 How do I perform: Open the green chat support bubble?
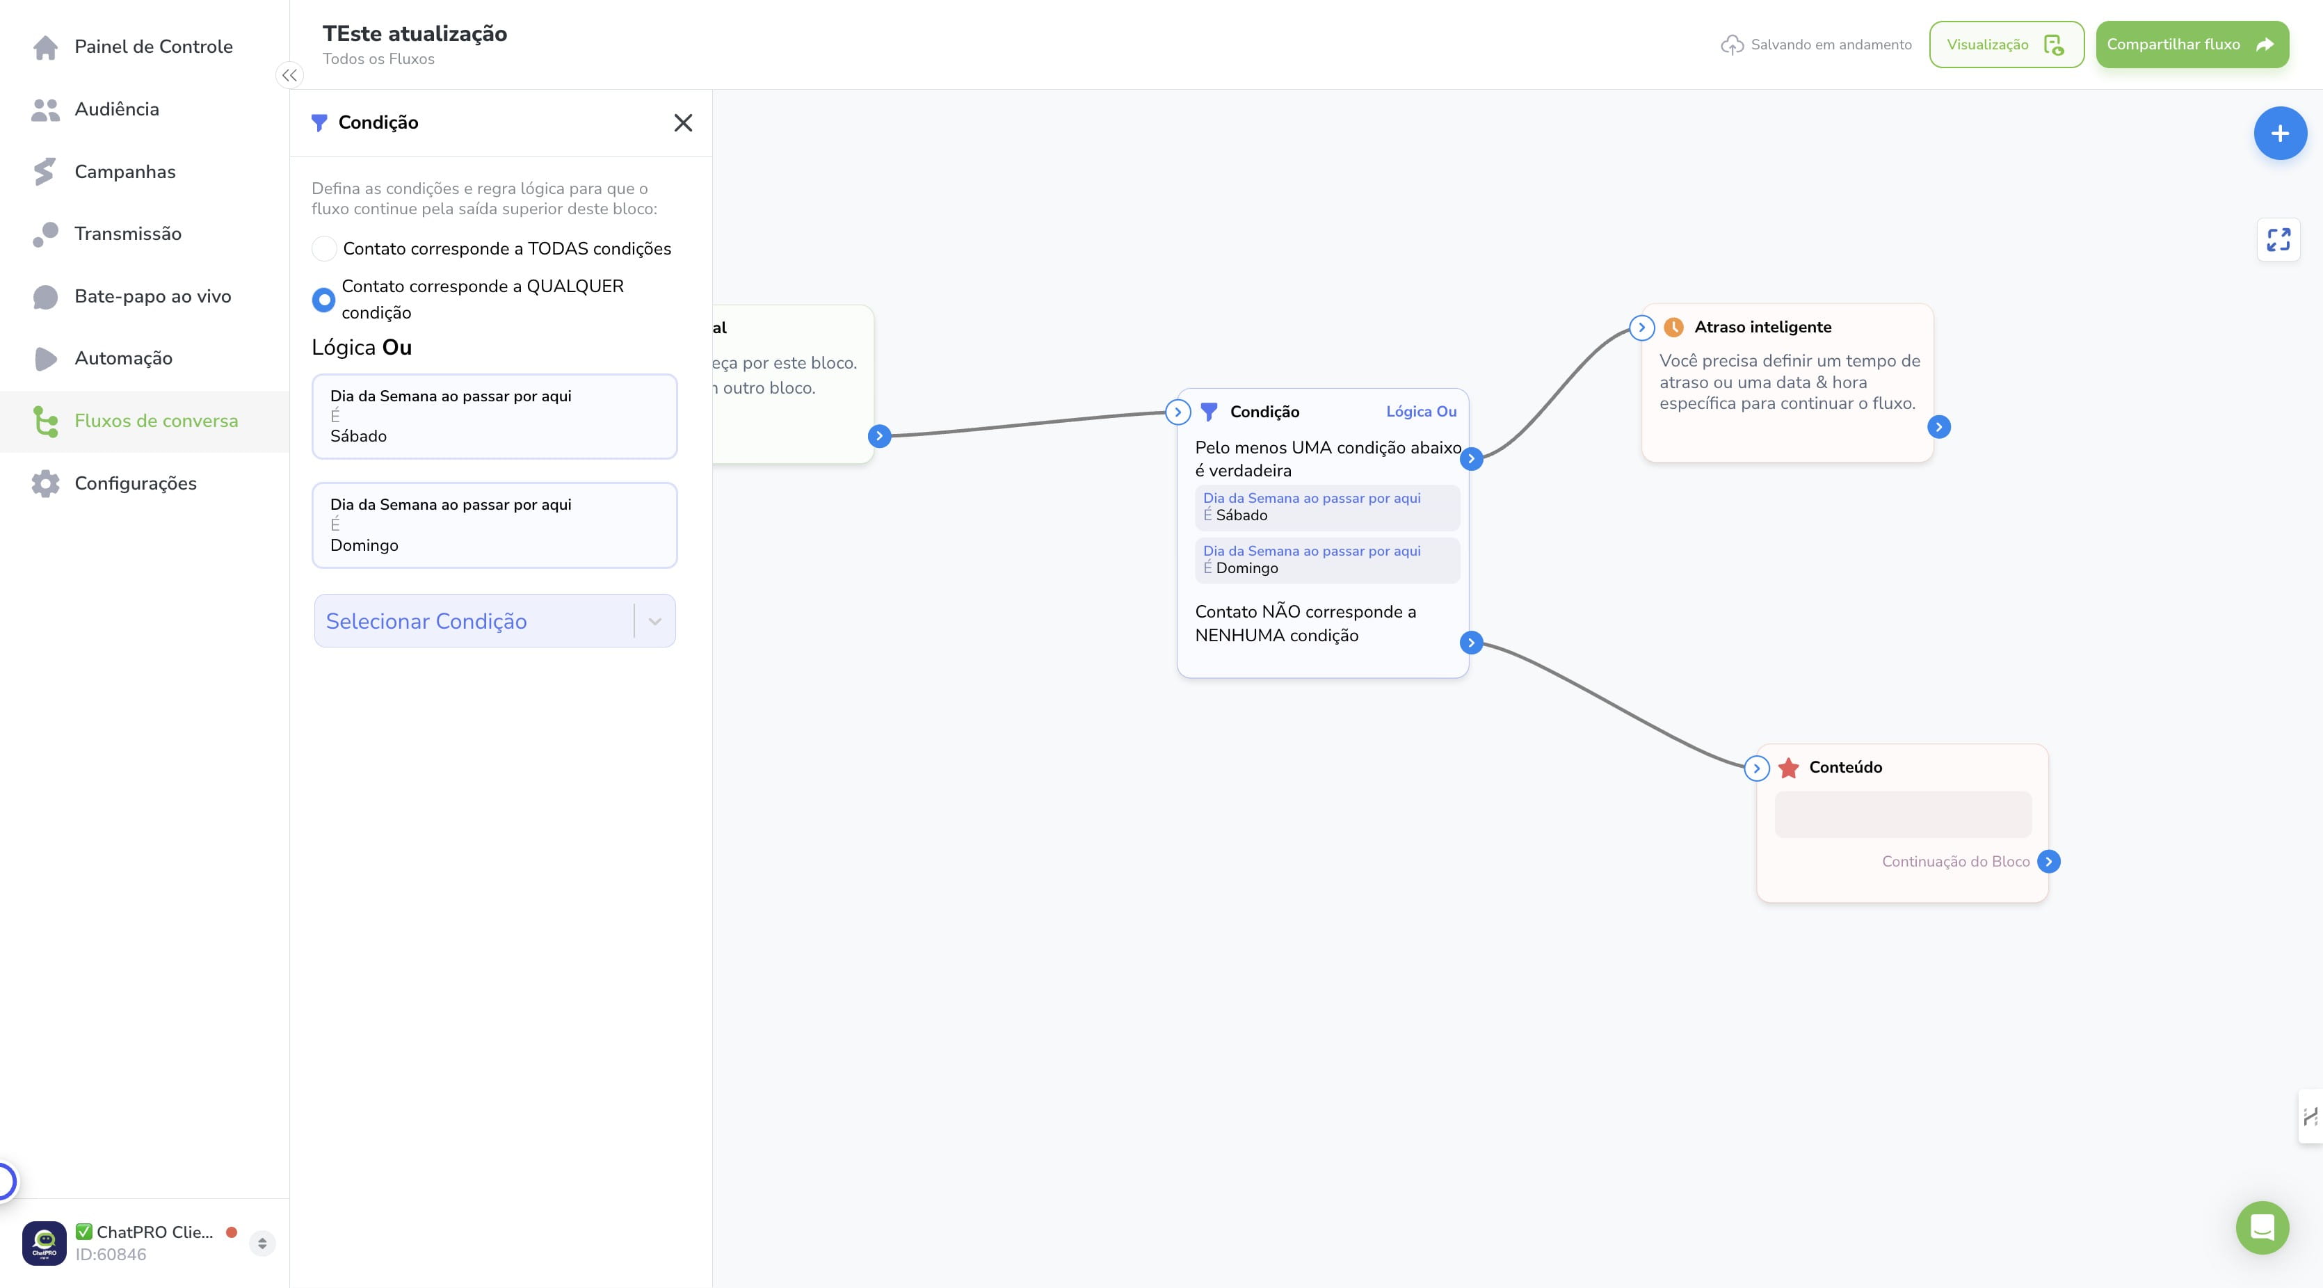coord(2262,1227)
